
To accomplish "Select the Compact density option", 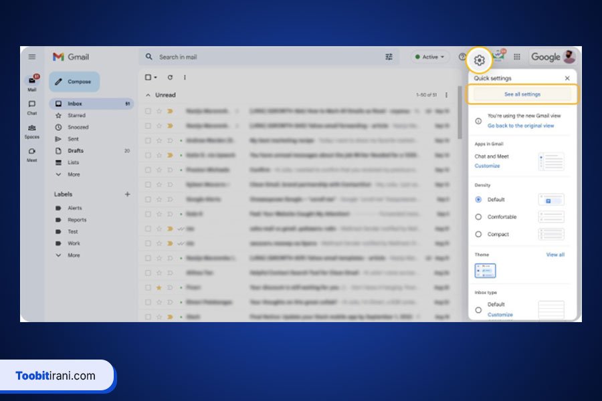I will click(x=478, y=235).
